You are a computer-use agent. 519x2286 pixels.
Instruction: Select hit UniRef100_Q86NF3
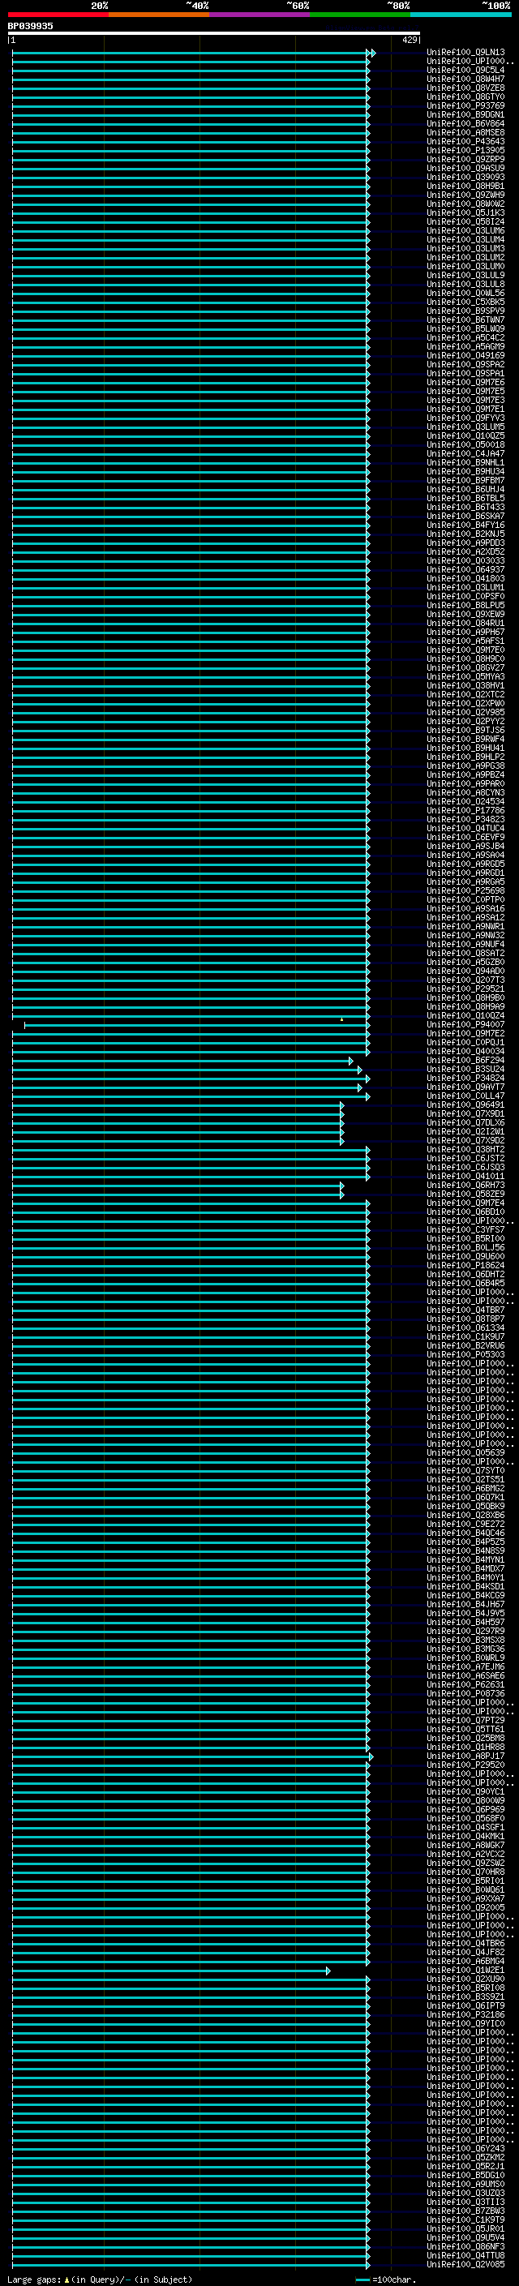465,2246
